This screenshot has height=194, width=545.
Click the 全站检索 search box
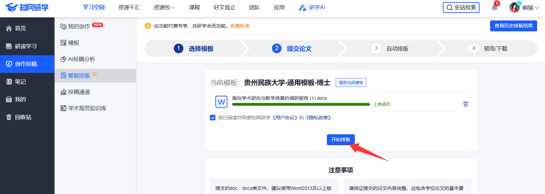point(461,8)
